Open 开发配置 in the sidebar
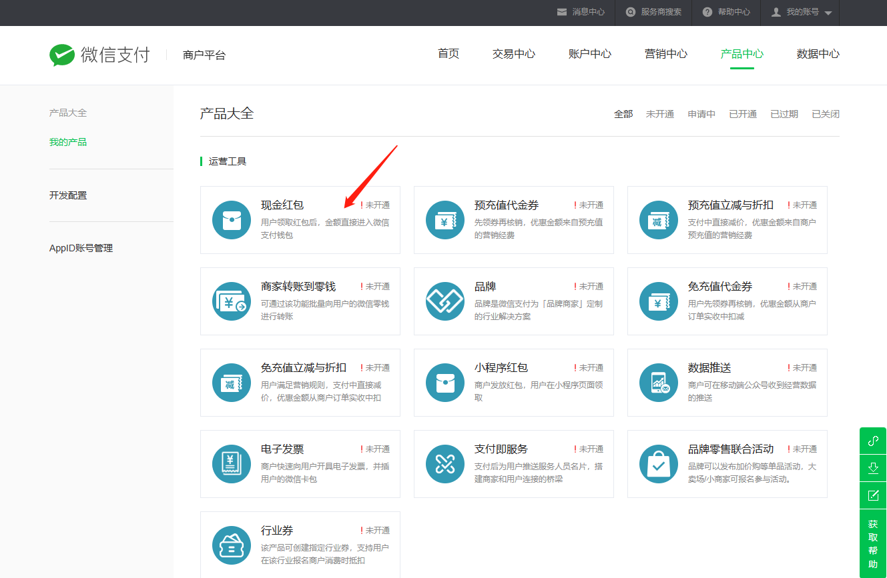 coord(68,195)
